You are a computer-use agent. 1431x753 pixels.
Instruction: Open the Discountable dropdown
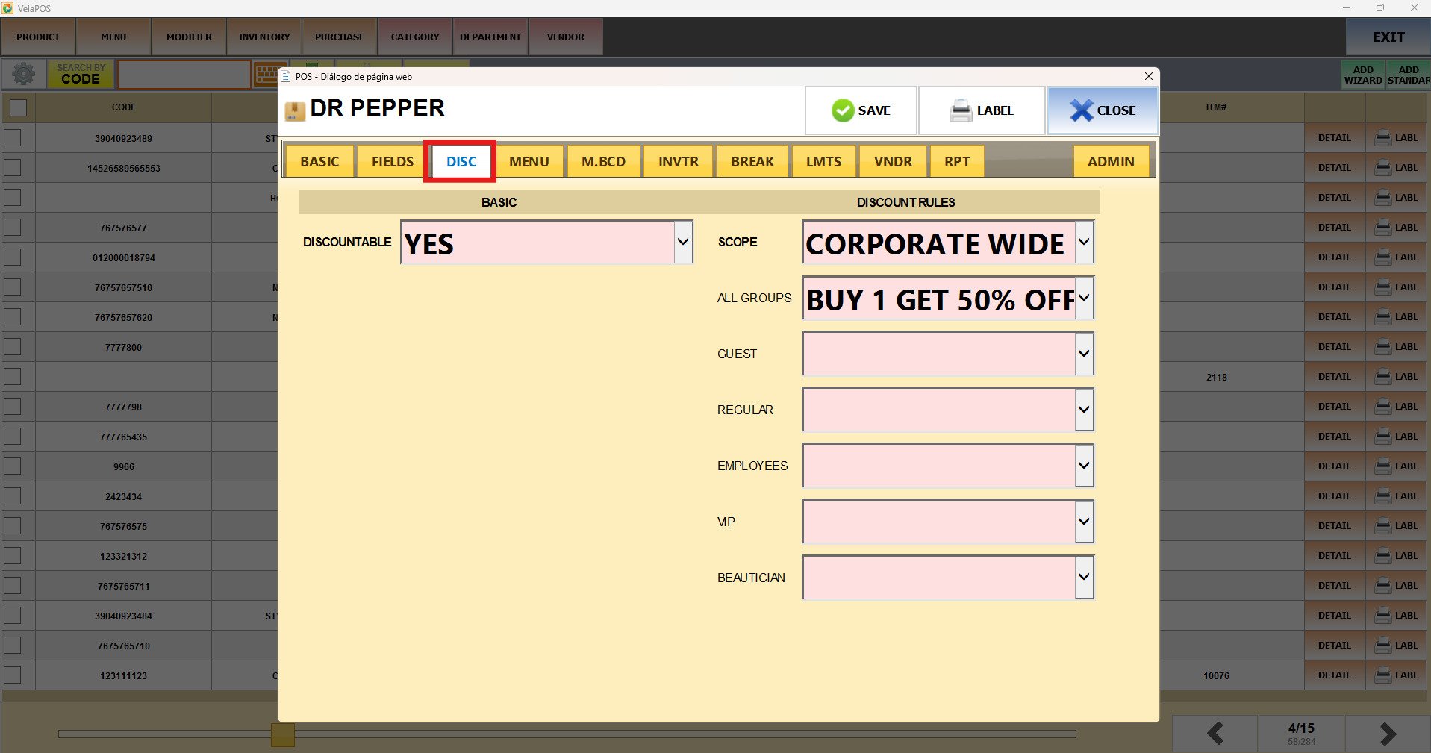coord(682,242)
